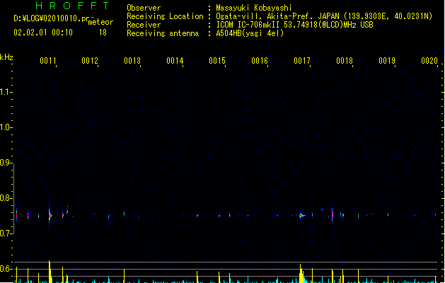The width and height of the screenshot is (445, 283).
Task: Click the time marker 0011
Action: pyautogui.click(x=48, y=60)
